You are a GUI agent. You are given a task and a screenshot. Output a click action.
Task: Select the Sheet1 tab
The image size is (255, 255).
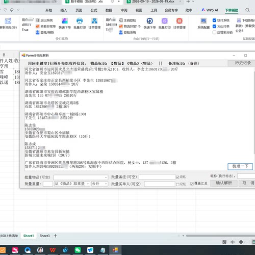[x=29, y=236]
